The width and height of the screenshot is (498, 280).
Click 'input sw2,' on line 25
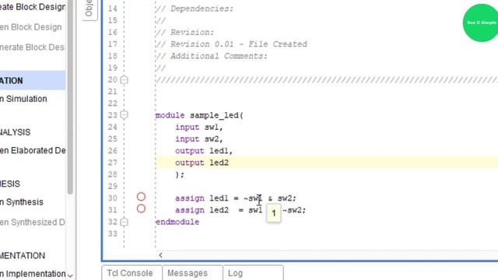click(x=199, y=139)
